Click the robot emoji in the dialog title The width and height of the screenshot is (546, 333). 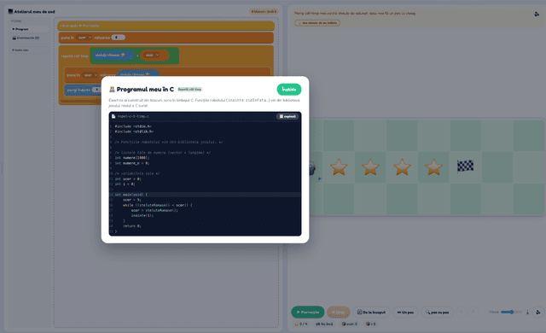pyautogui.click(x=112, y=90)
